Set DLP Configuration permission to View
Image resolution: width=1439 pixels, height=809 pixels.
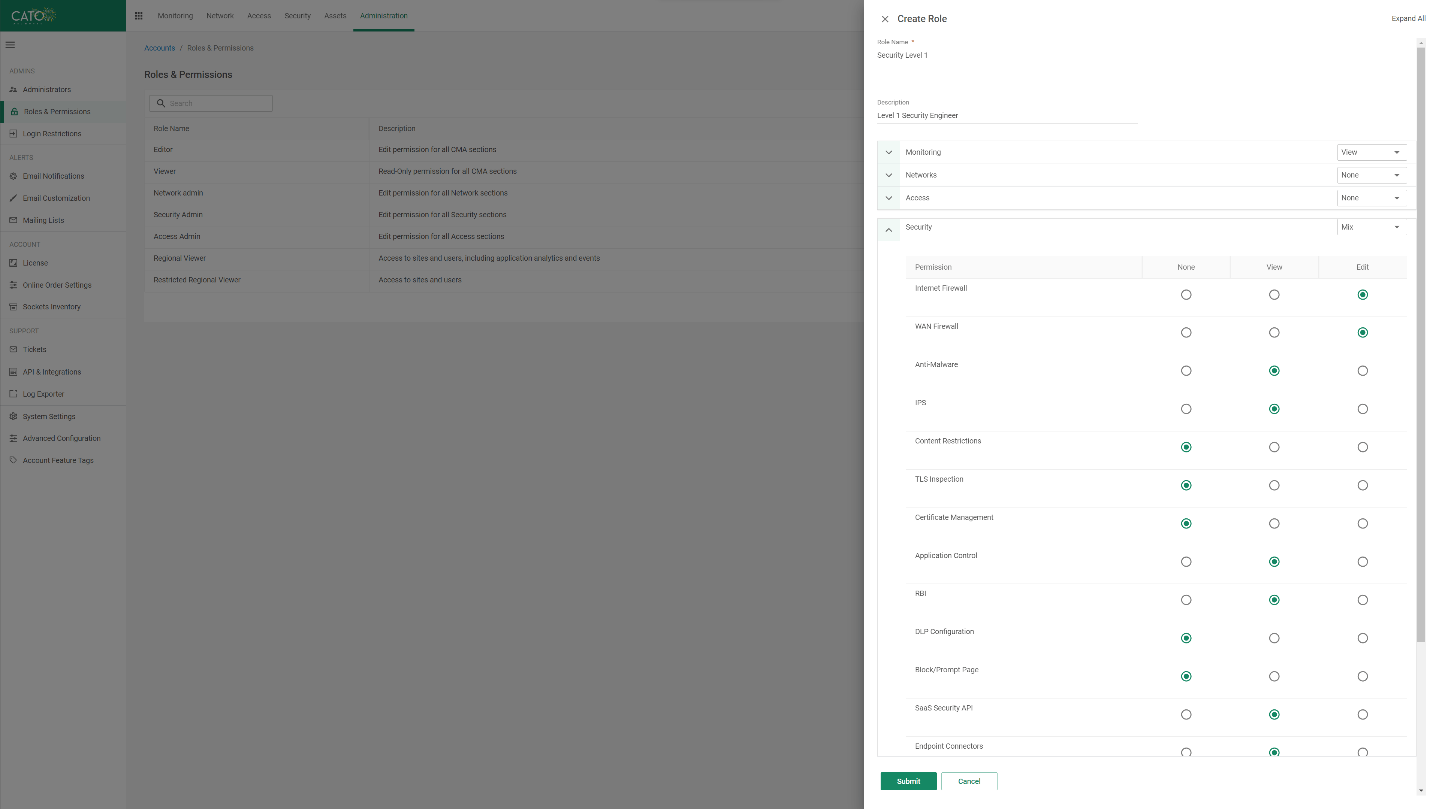1274,638
